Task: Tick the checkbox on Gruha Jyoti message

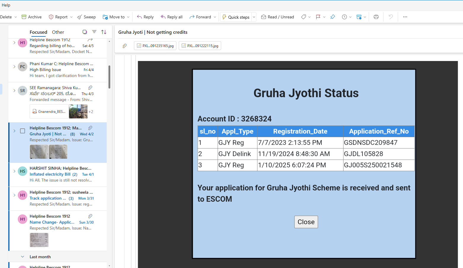Action: [x=23, y=131]
